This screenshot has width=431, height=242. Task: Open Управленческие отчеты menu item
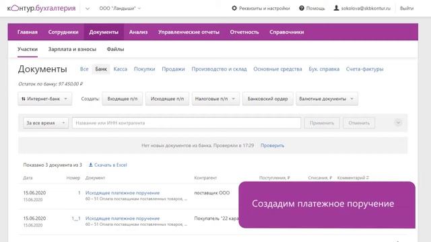(189, 32)
